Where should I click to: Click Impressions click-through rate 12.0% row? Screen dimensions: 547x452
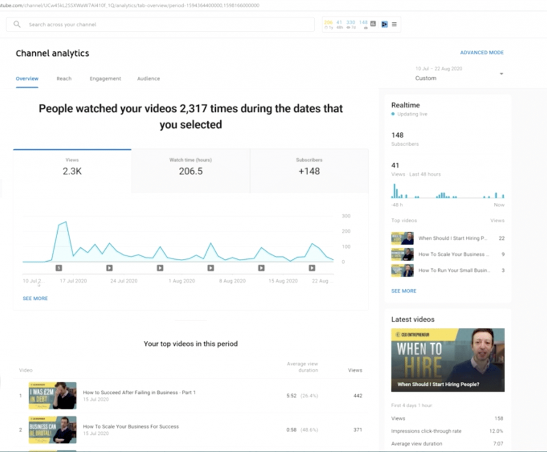click(x=448, y=431)
